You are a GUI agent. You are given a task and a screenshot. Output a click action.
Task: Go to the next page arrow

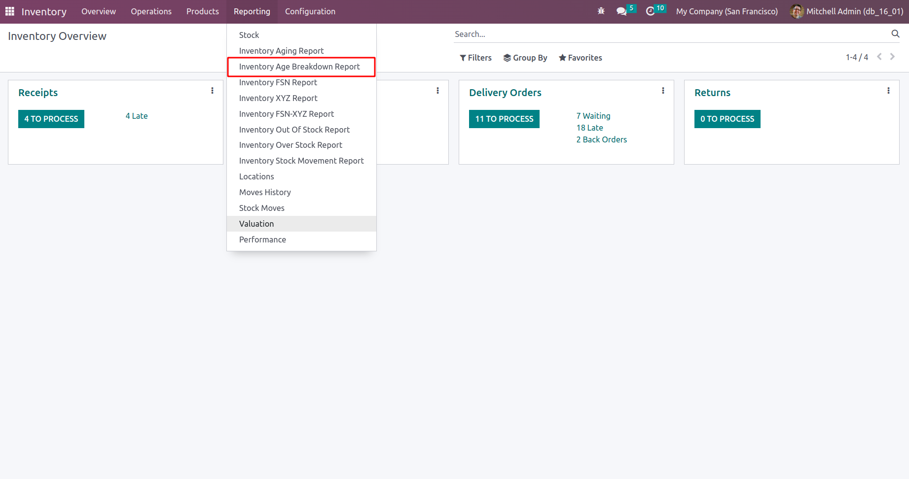click(892, 57)
